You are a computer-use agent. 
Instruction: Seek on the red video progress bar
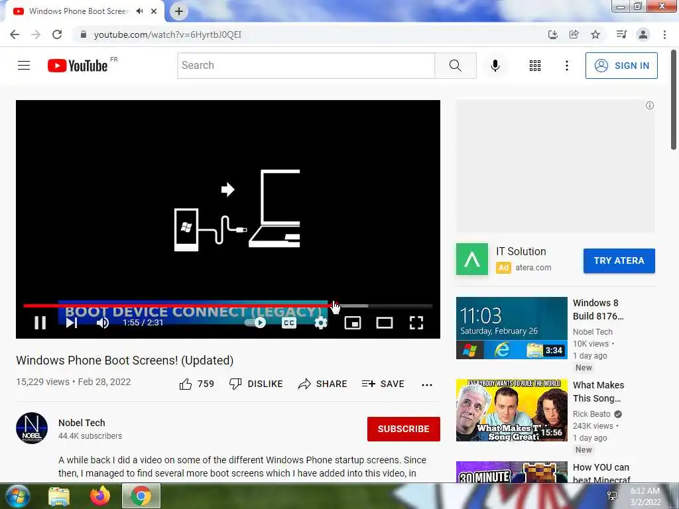[228, 306]
